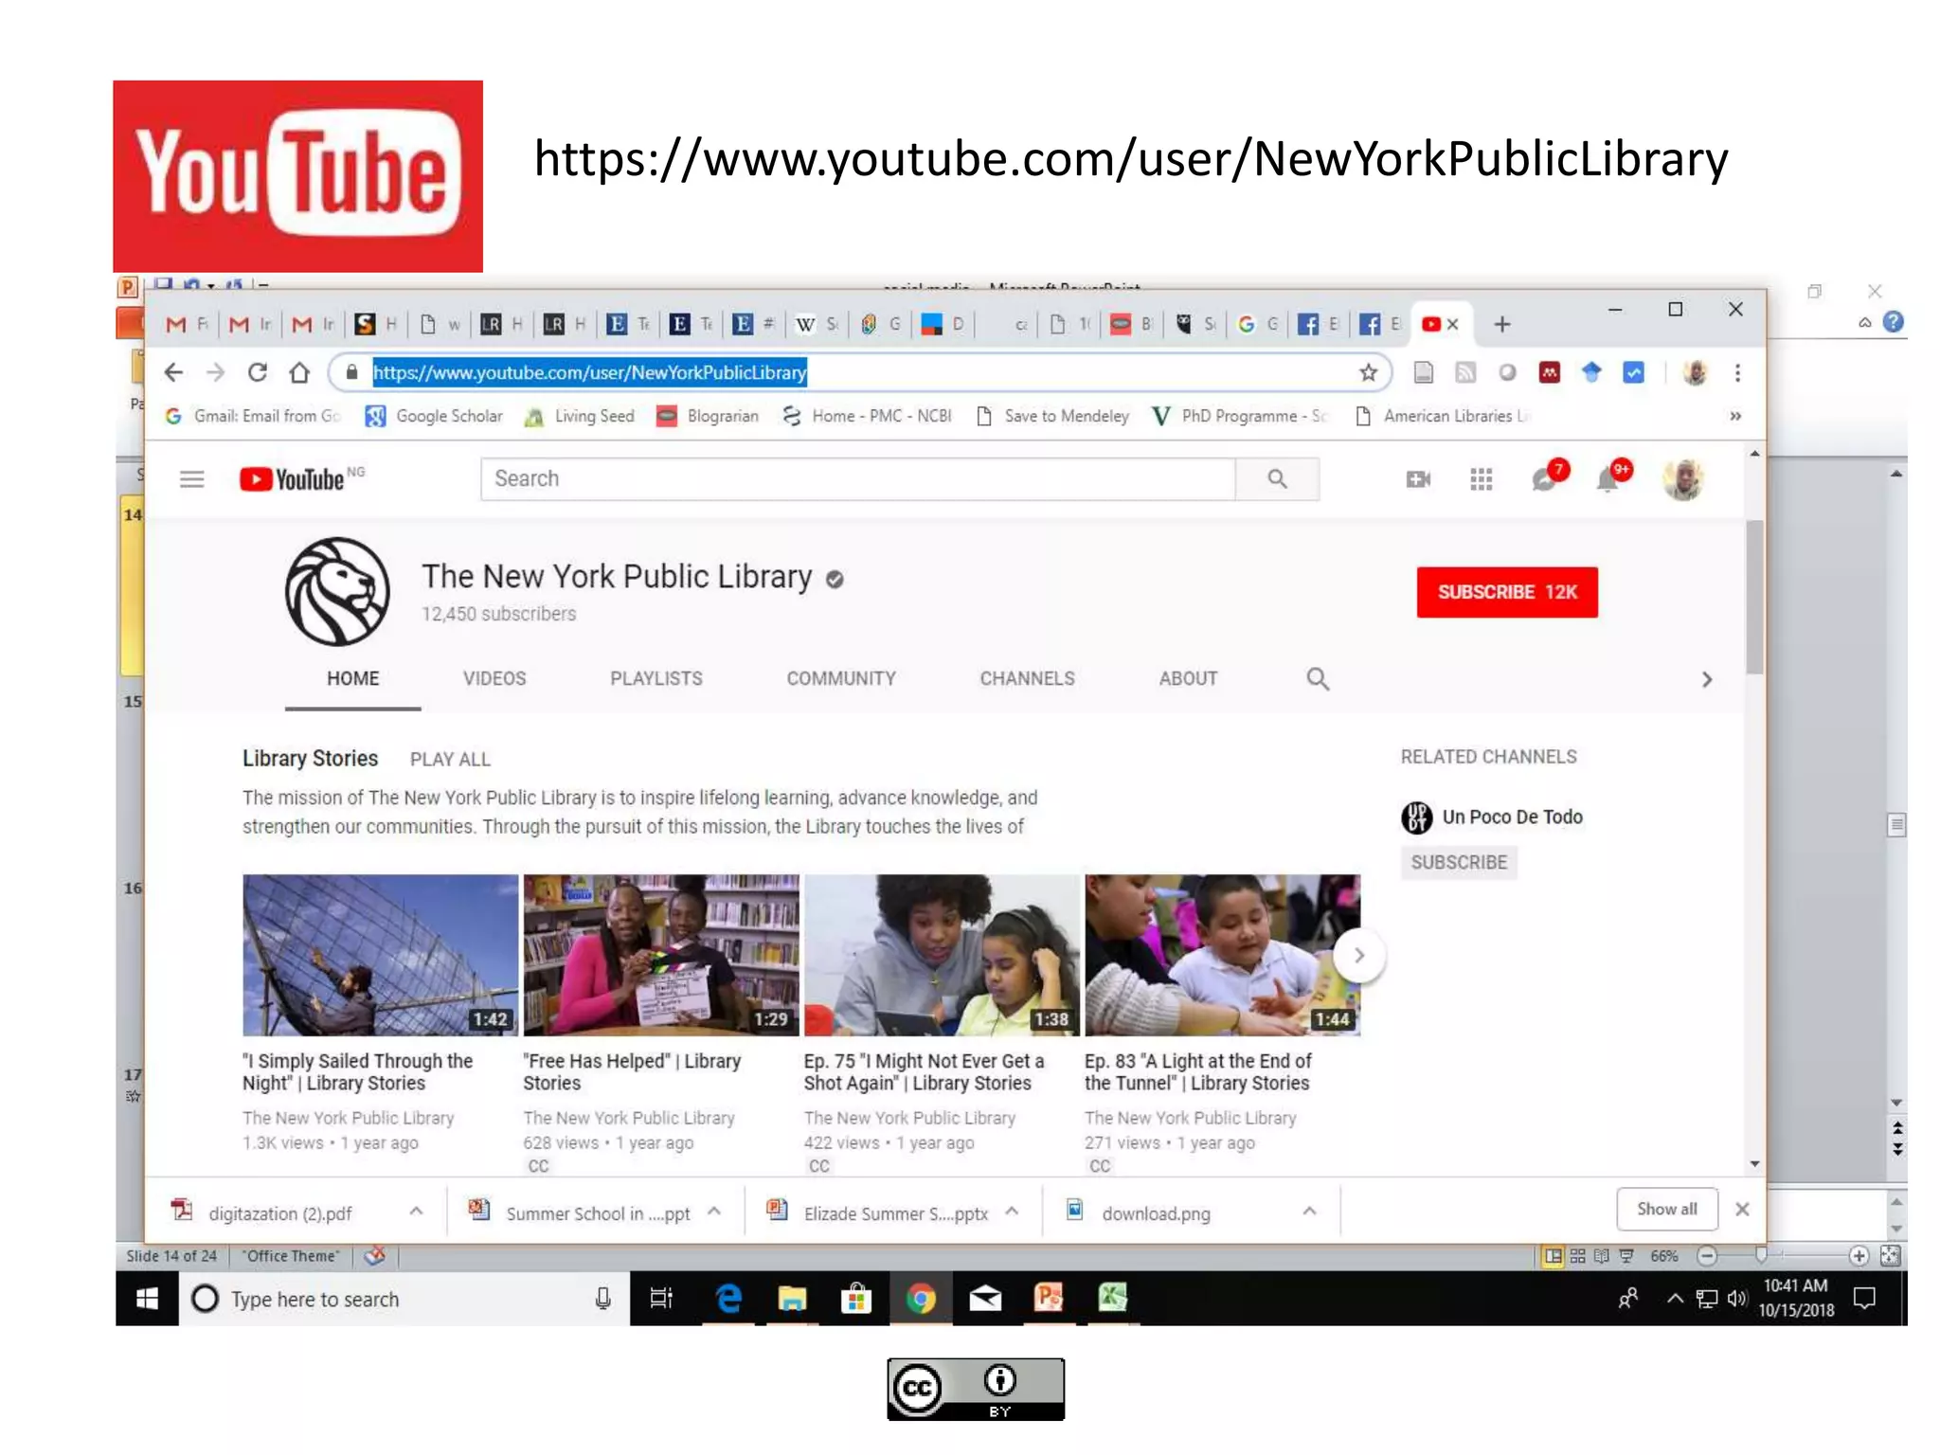Switch to the VIDEOS tab
The width and height of the screenshot is (1940, 1455).
pyautogui.click(x=494, y=679)
